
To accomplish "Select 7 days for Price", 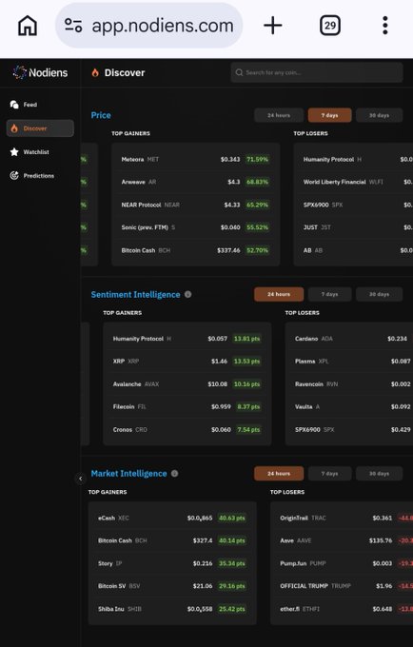I will (x=329, y=115).
